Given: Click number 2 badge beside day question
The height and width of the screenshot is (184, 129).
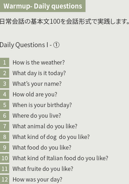Looking at the screenshot, I should pyautogui.click(x=5, y=73).
